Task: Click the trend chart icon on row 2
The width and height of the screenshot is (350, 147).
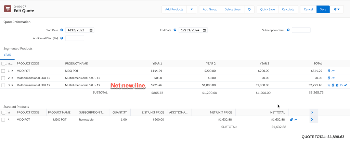Action: click(333, 78)
